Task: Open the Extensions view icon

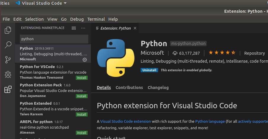Action: coord(8,89)
